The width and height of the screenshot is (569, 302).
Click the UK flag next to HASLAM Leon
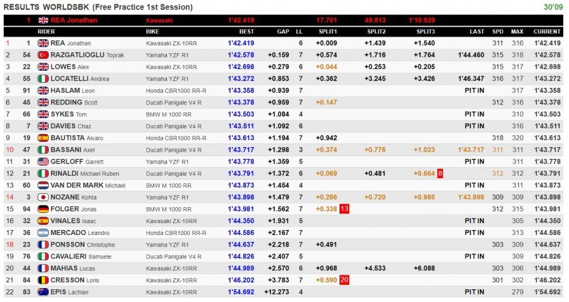(x=43, y=90)
